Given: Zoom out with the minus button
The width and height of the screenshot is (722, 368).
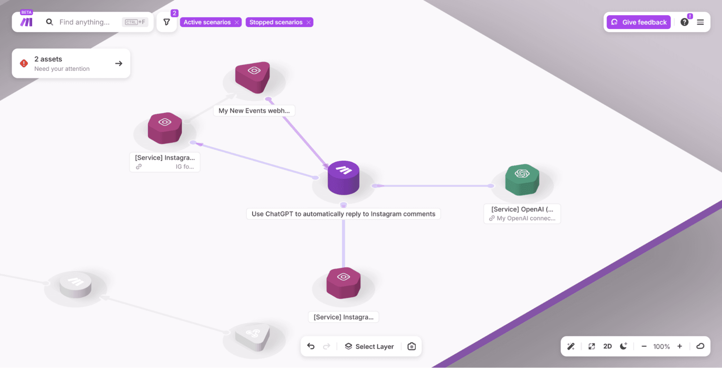Looking at the screenshot, I should pos(644,346).
